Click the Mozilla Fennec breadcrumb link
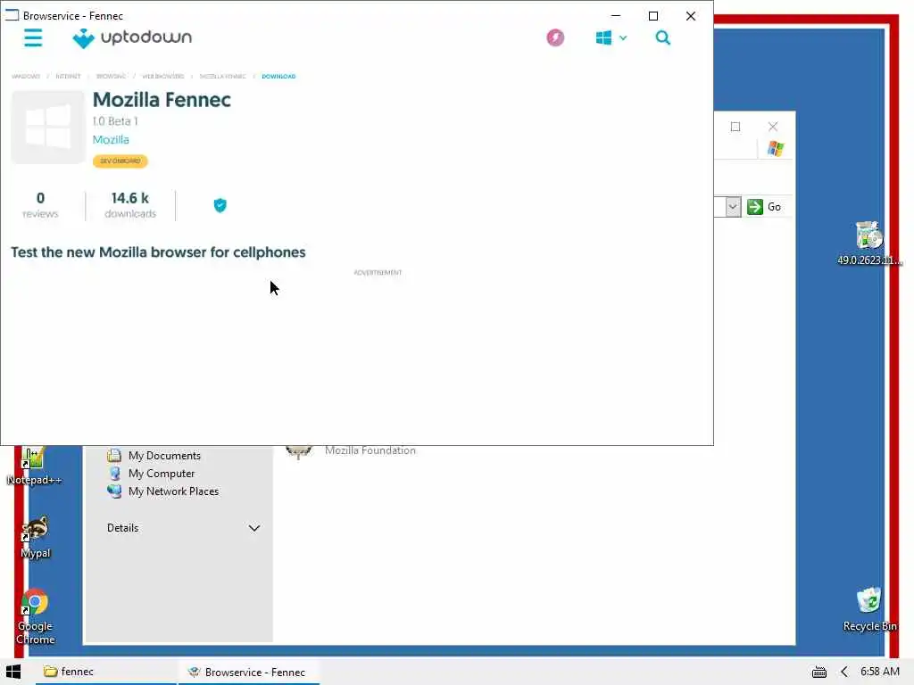The width and height of the screenshot is (914, 685). click(222, 77)
